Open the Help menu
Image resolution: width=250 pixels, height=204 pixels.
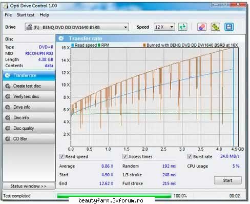pyautogui.click(x=45, y=15)
